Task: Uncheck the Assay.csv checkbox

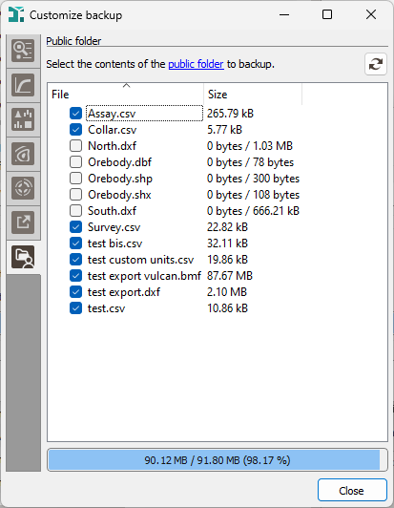Action: click(x=75, y=114)
